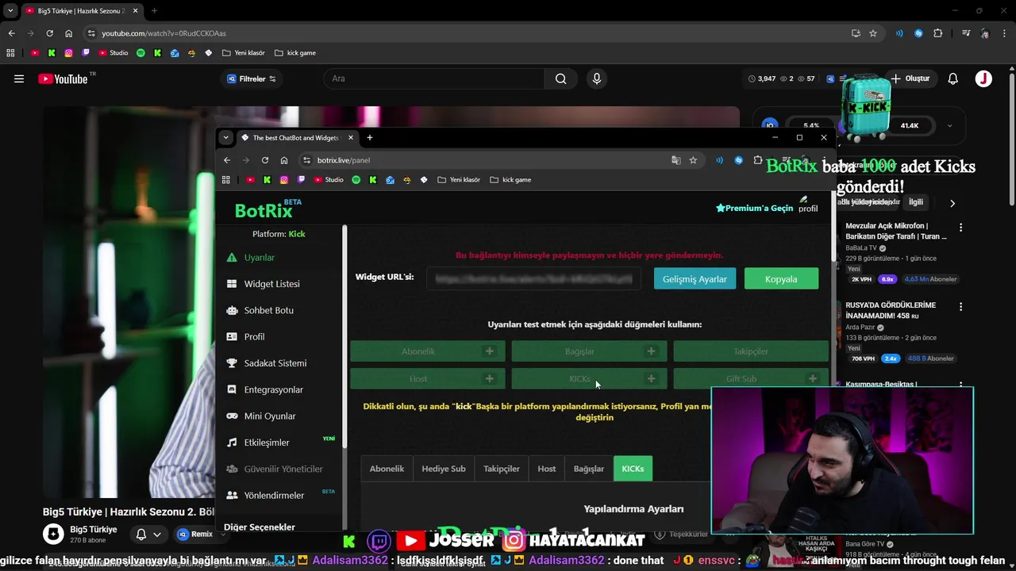Expand the channel bell notification dropdown arrow
The image size is (1016, 571).
click(157, 535)
